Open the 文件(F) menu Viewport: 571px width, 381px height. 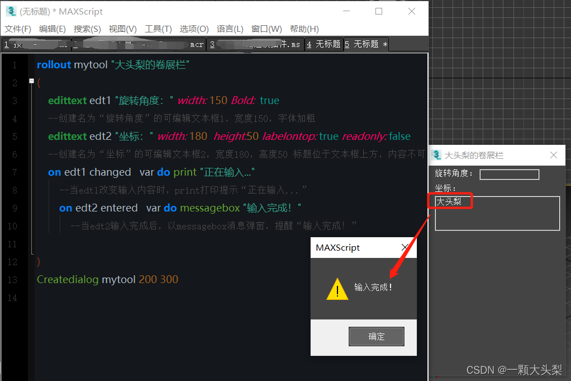click(x=17, y=29)
